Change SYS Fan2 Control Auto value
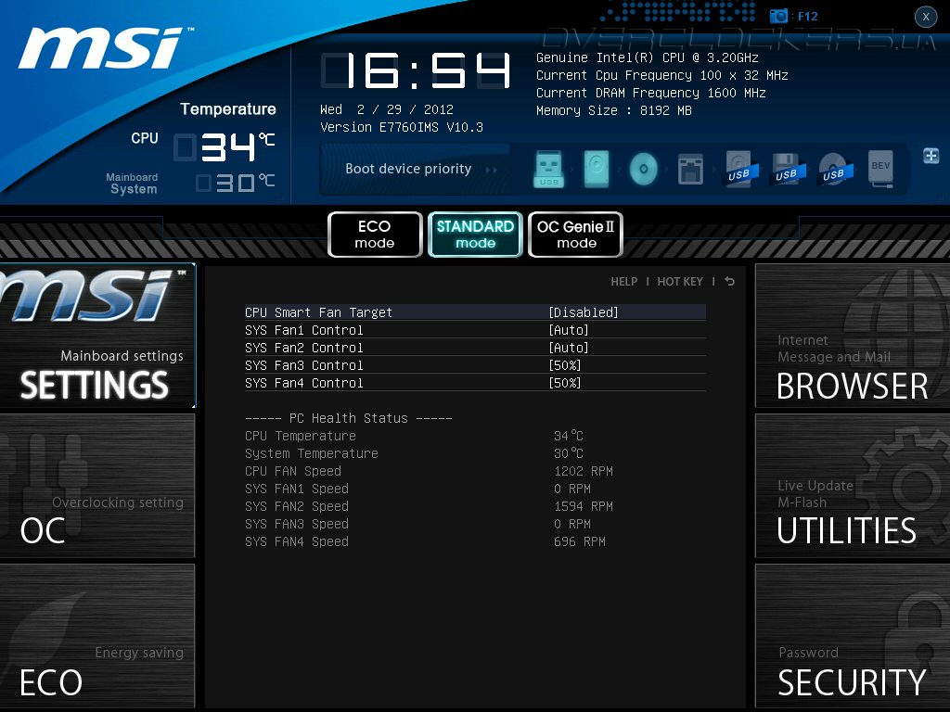This screenshot has height=712, width=950. [x=569, y=348]
